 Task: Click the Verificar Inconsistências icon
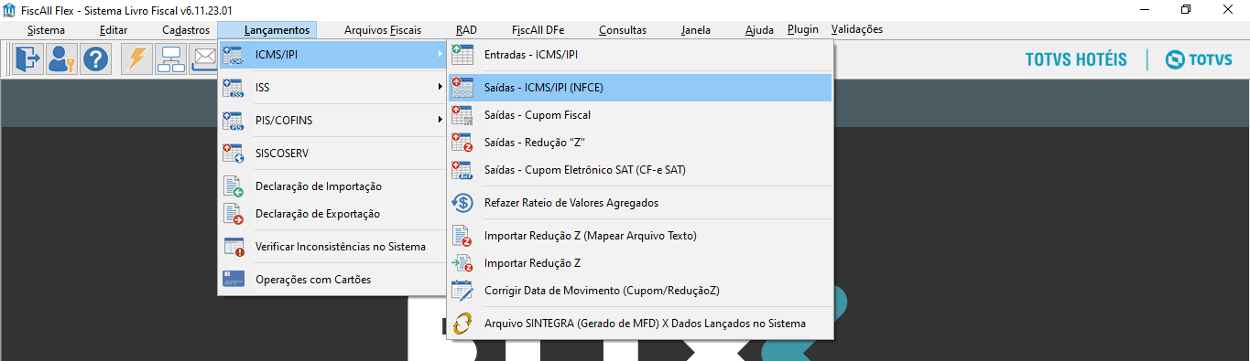234,247
